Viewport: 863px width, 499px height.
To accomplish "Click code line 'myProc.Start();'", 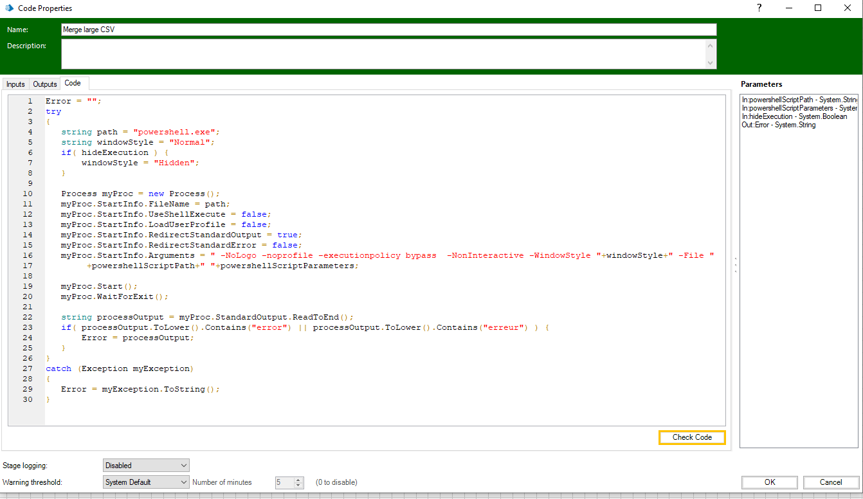I will click(100, 286).
